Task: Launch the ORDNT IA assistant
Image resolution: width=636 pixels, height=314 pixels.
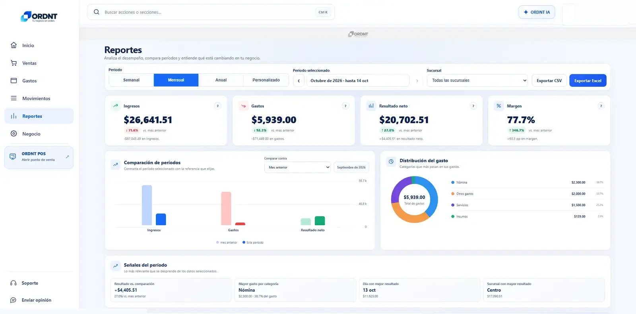Action: click(x=537, y=12)
